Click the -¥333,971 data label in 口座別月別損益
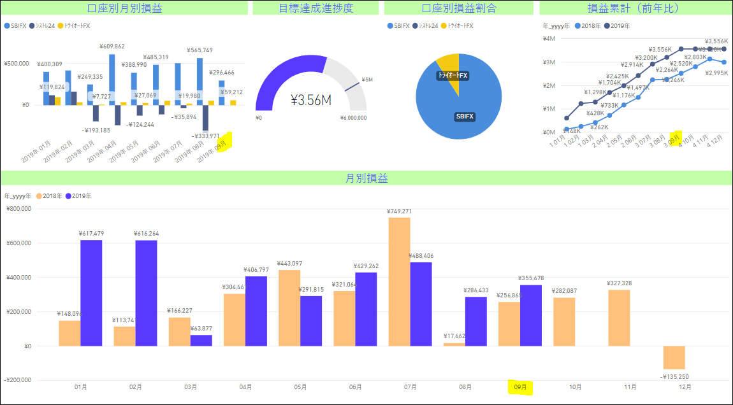Viewport: 733px width, 405px height. 206,136
